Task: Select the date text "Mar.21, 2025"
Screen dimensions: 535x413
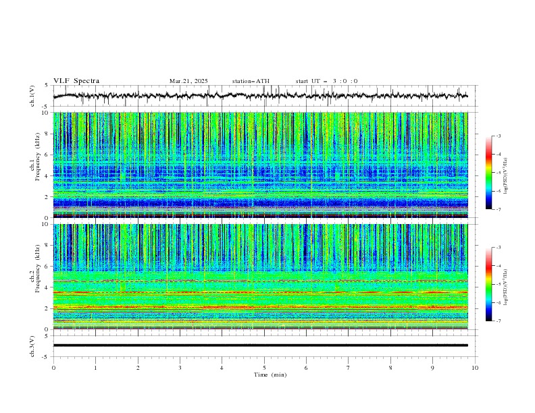Action: tap(188, 81)
